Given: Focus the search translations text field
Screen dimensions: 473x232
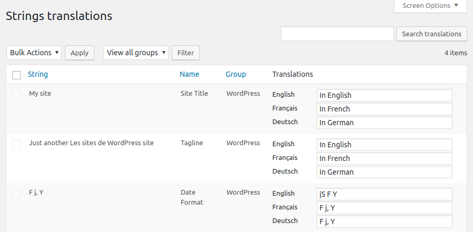Looking at the screenshot, I should (x=337, y=34).
